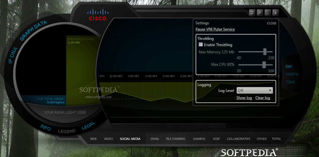
Task: Open the LEGEND section
Action: [x=67, y=131]
